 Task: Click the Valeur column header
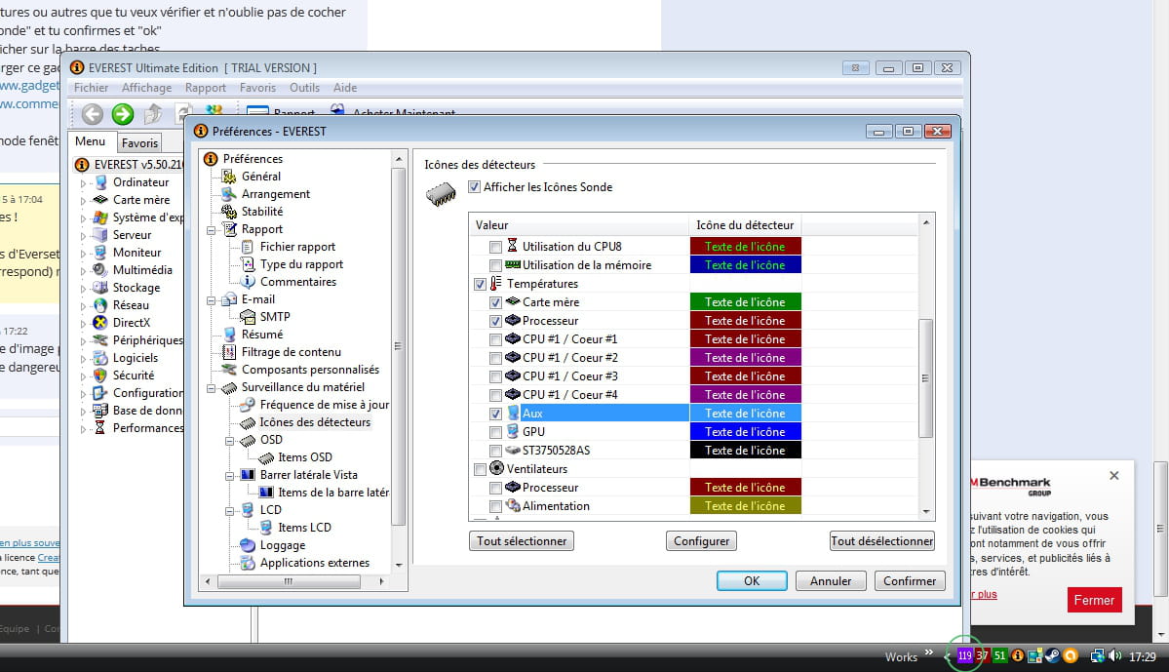coord(578,225)
